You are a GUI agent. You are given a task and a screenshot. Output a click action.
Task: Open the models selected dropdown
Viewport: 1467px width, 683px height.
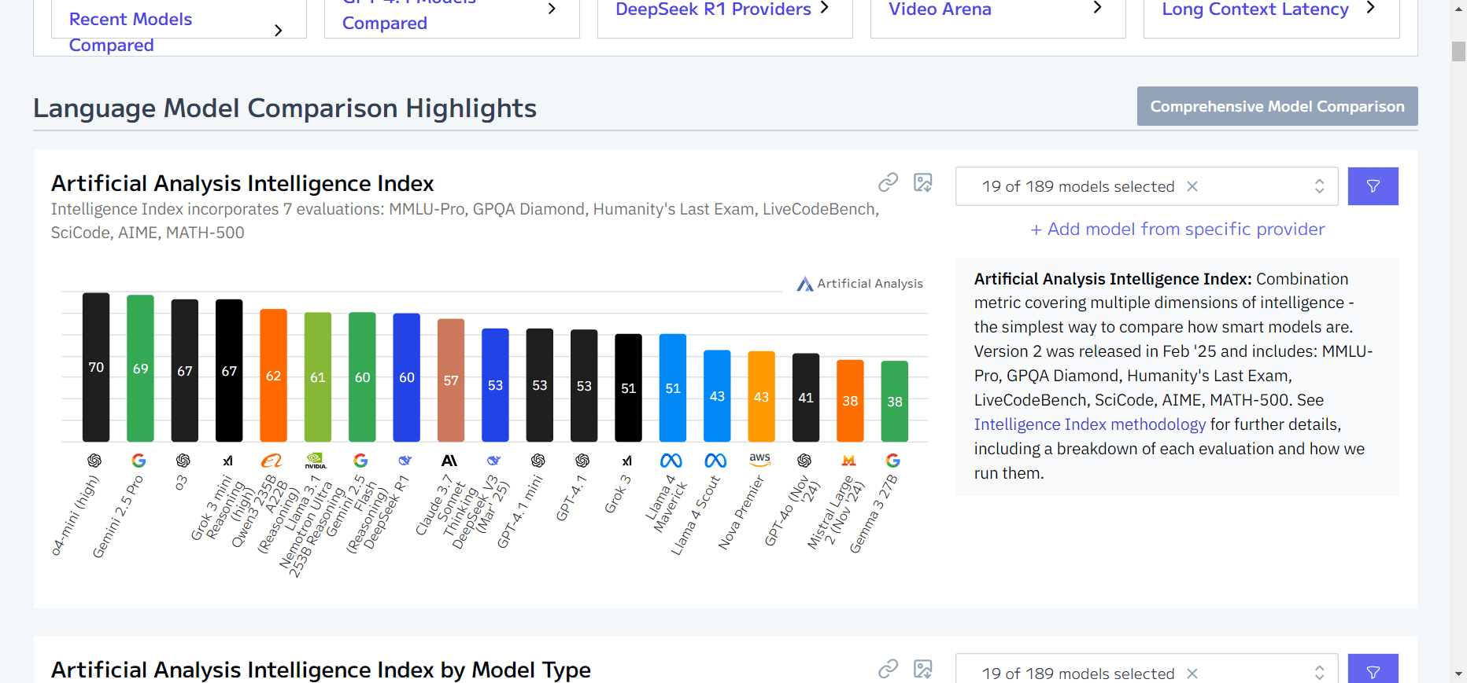click(1319, 186)
